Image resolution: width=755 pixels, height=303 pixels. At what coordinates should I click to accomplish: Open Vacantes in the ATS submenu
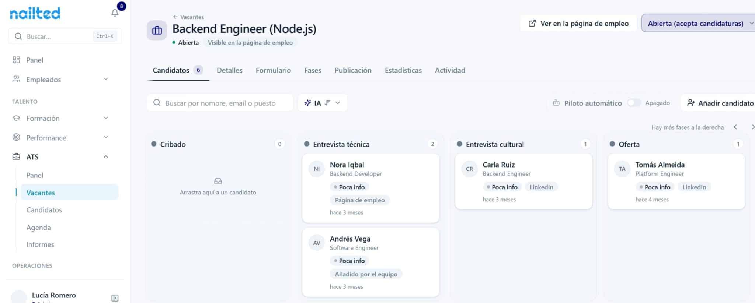pos(69,193)
